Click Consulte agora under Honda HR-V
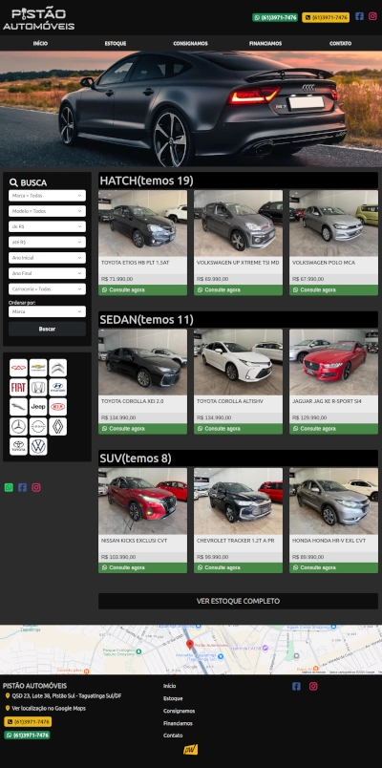382x768 pixels. tap(333, 567)
